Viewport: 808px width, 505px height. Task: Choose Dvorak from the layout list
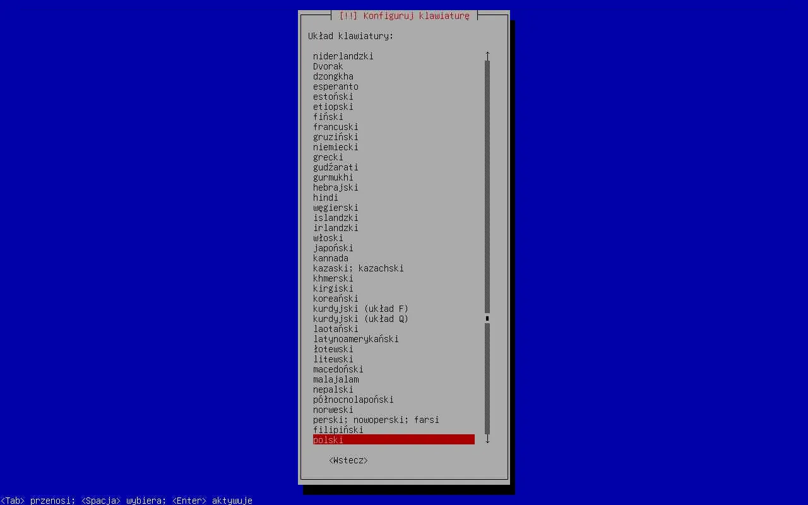[394, 66]
